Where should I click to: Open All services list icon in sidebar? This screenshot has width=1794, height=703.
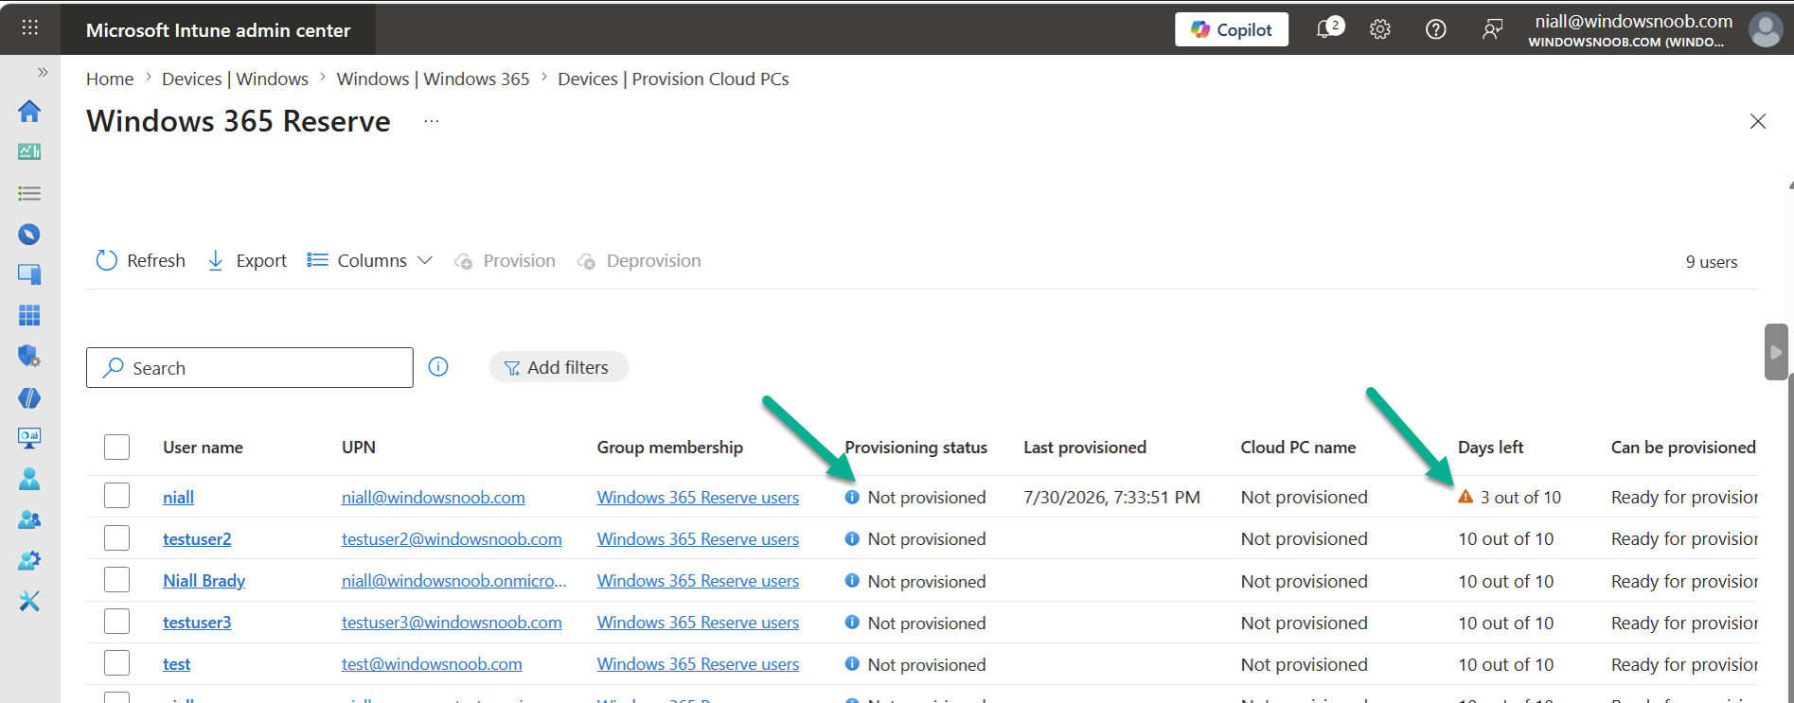[29, 193]
